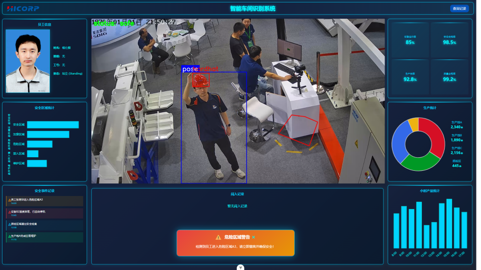Click the orange warning icon for 危险区域A3 event
Viewport: 481px width, 270px height.
click(x=9, y=200)
